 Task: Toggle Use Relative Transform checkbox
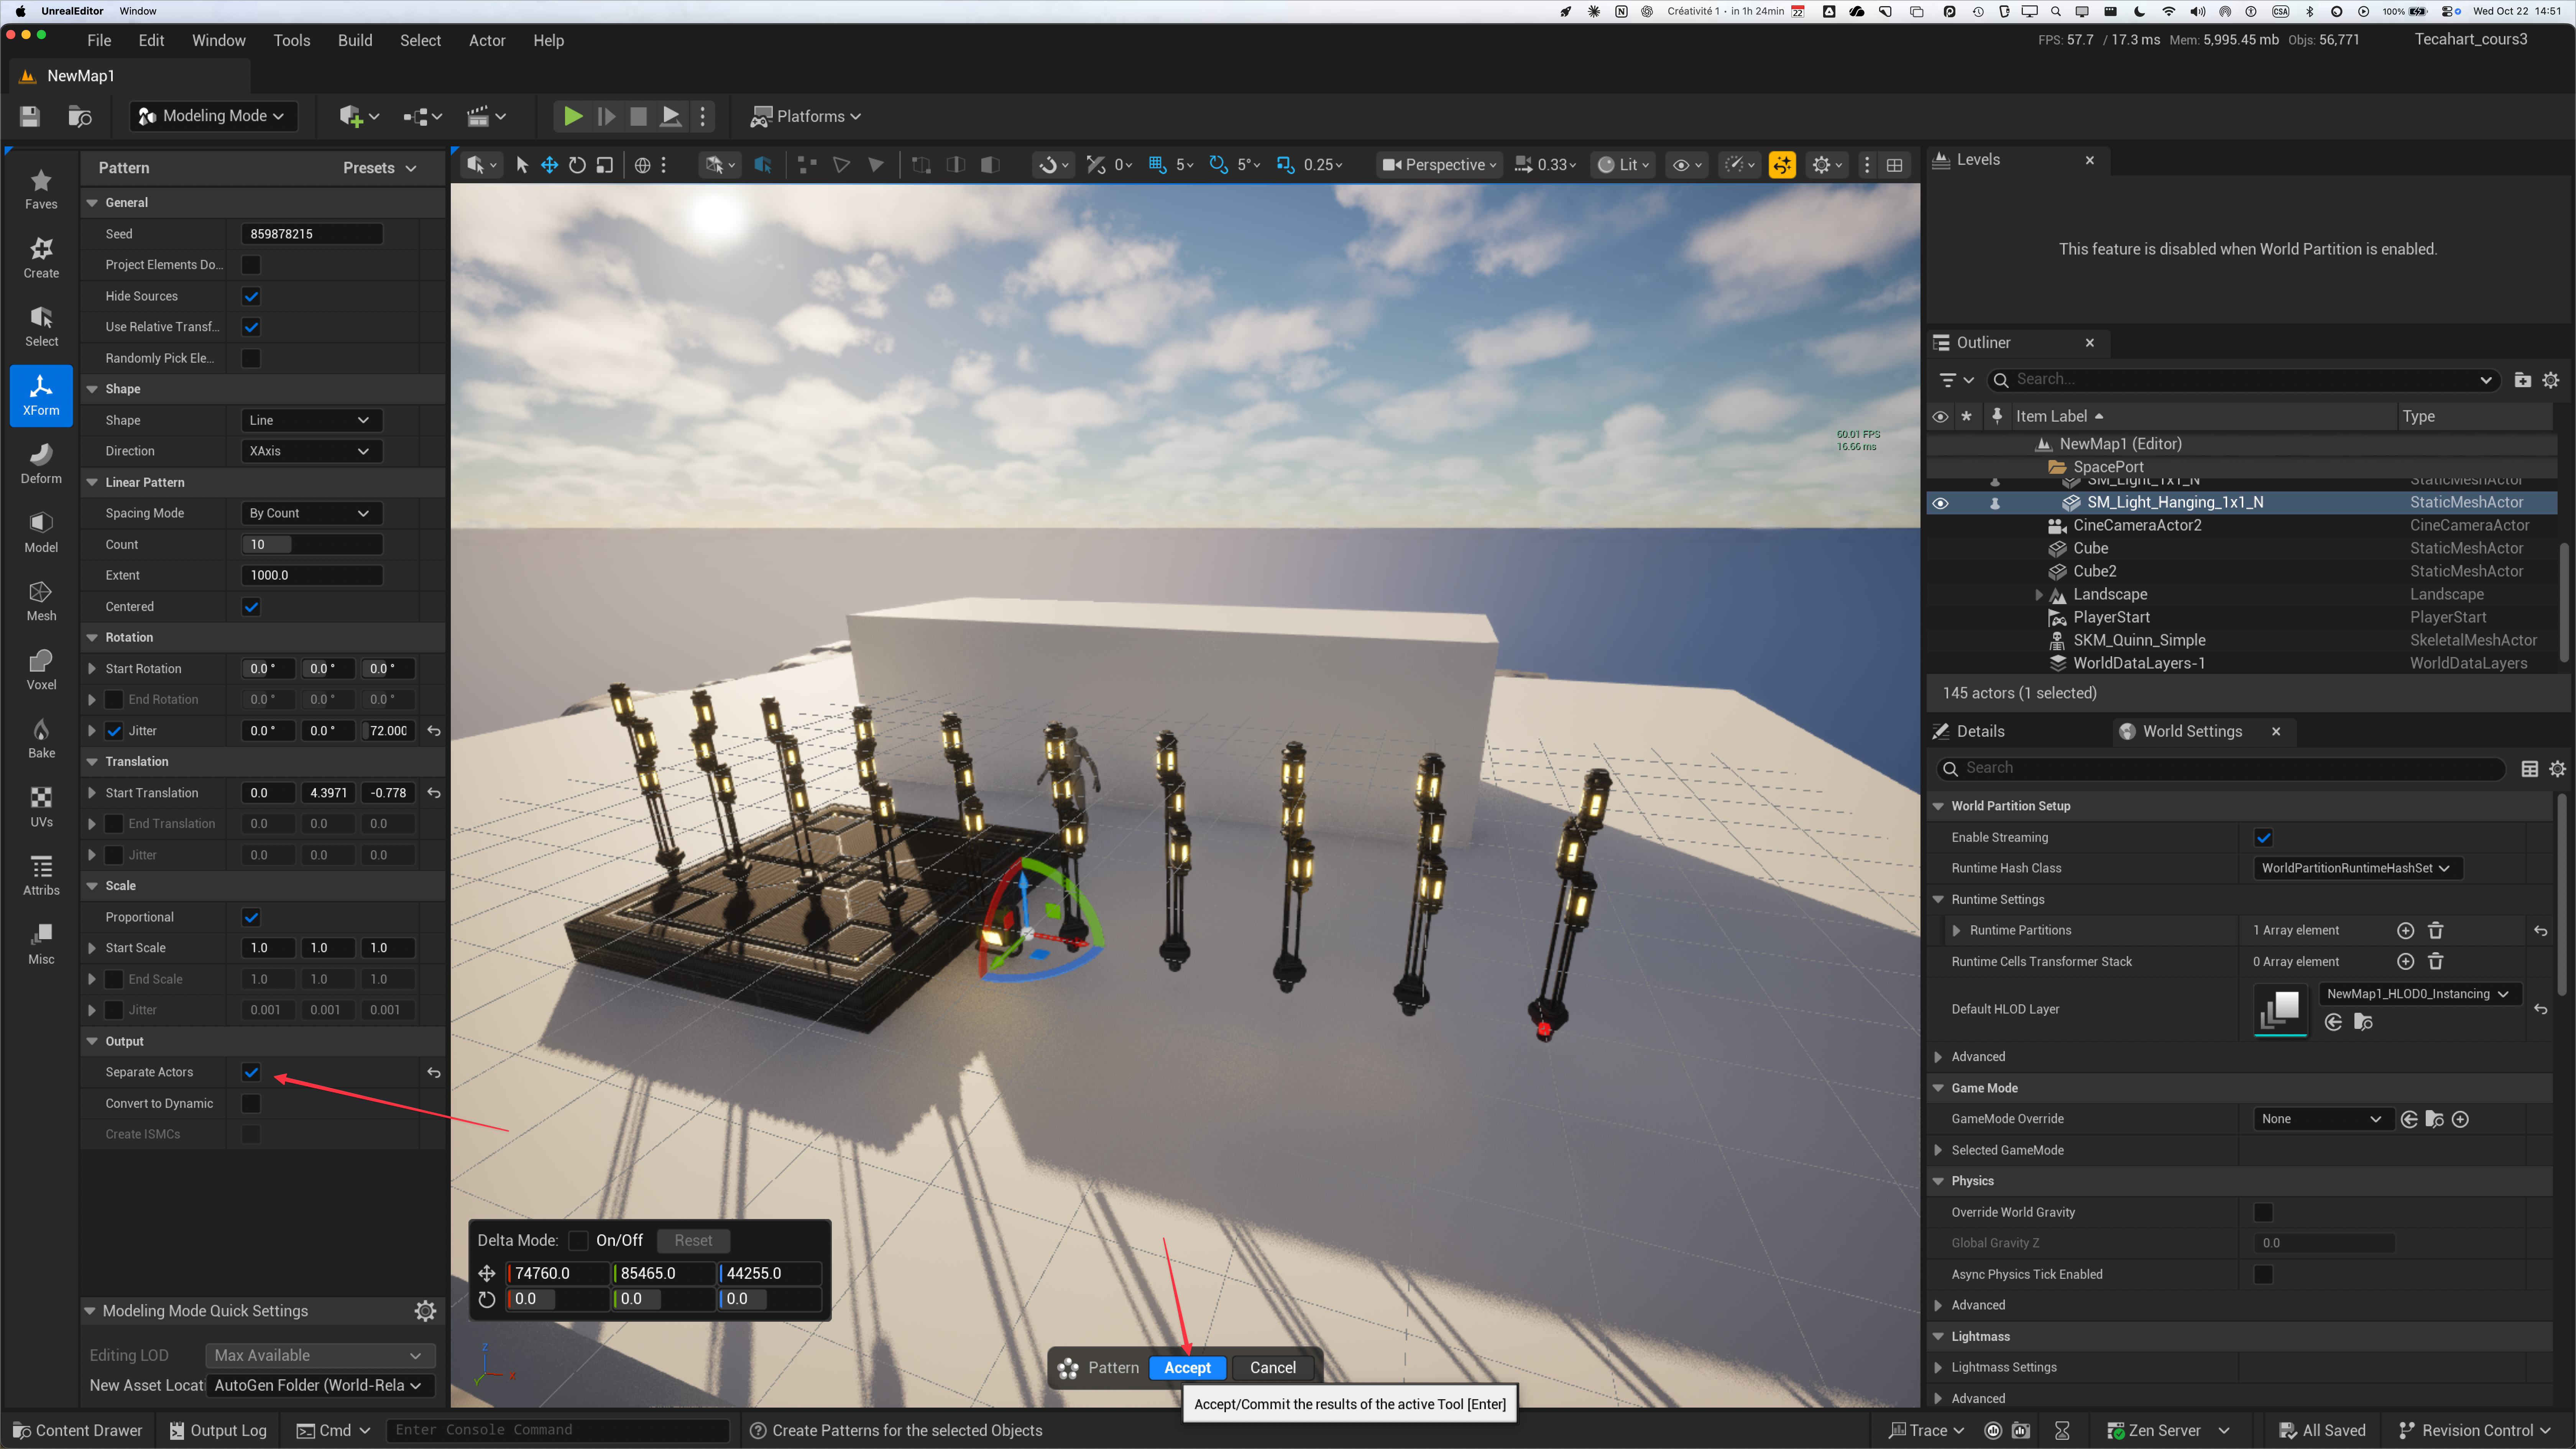point(251,327)
